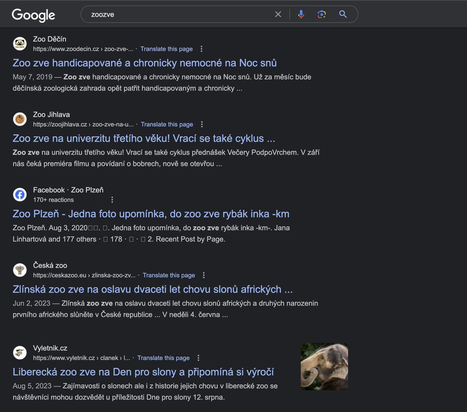The image size is (467, 412).
Task: Click the elephant thumbnail image
Action: pos(325,366)
